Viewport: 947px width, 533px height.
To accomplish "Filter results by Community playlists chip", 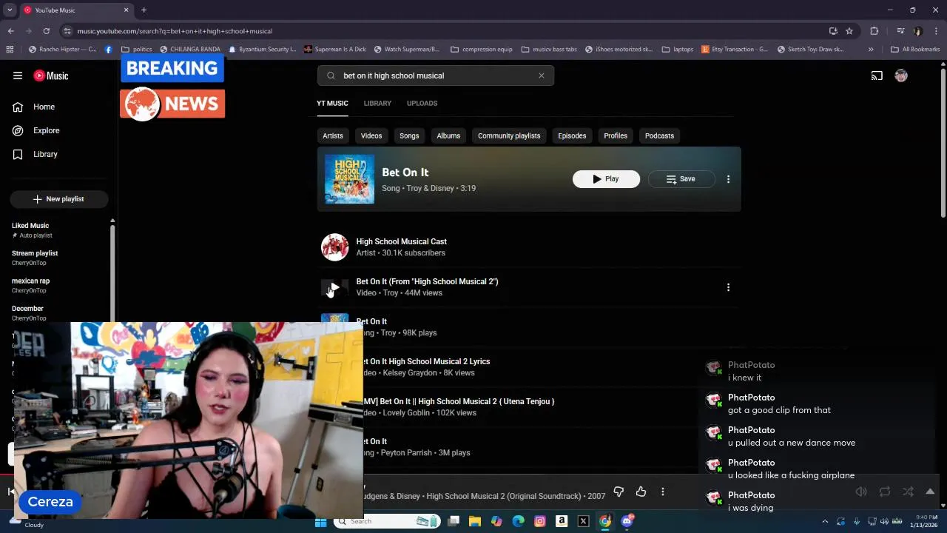I will point(509,135).
